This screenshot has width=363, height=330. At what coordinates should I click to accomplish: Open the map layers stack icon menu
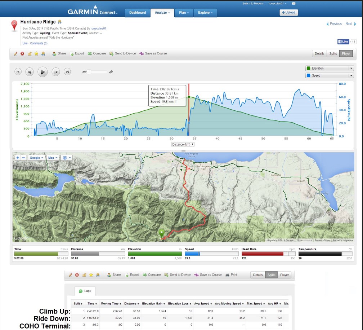[67, 158]
